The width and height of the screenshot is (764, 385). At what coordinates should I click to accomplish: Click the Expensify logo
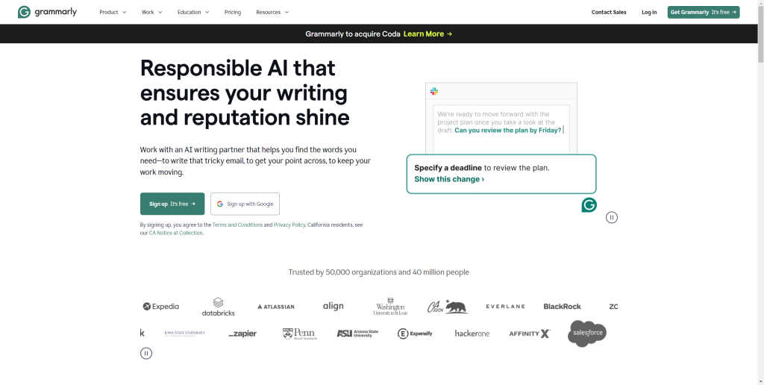coord(415,334)
